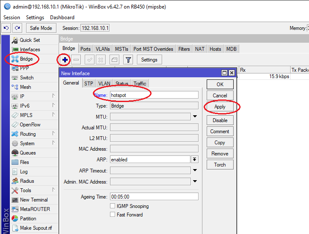The width and height of the screenshot is (309, 234).
Task: Click the checkmark Enable icon
Action: [x=90, y=60]
